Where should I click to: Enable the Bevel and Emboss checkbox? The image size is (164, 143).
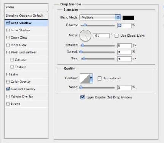pyautogui.click(x=8, y=52)
